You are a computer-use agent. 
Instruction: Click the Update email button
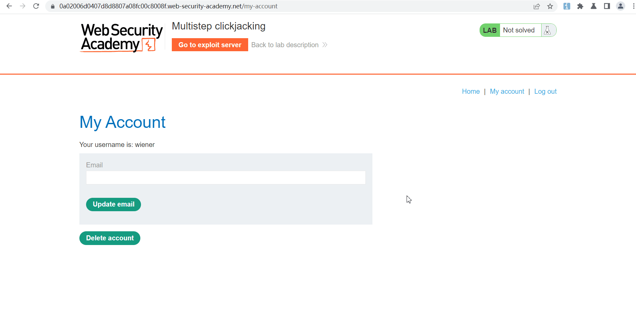[114, 205]
